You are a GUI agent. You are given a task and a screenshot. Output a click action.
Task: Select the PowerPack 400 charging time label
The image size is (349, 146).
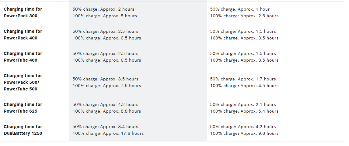[x=23, y=35]
